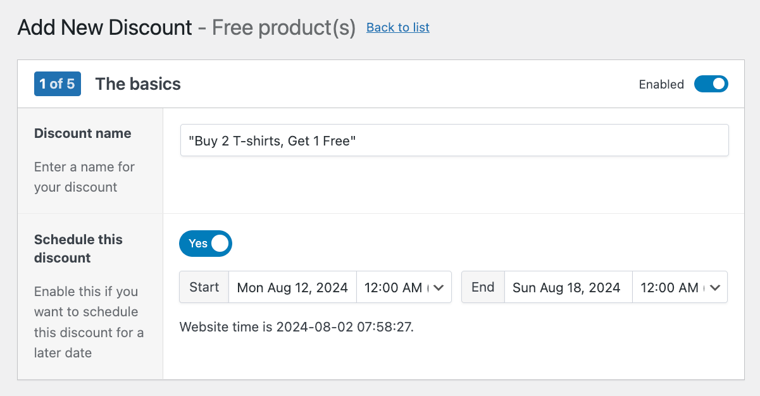Click the Website time is 2024-08-02 07:58:27 text
Image resolution: width=760 pixels, height=396 pixels.
(297, 327)
